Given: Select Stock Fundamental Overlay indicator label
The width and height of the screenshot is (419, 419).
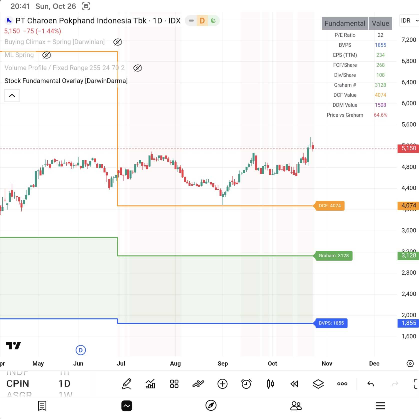Looking at the screenshot, I should pos(66,81).
